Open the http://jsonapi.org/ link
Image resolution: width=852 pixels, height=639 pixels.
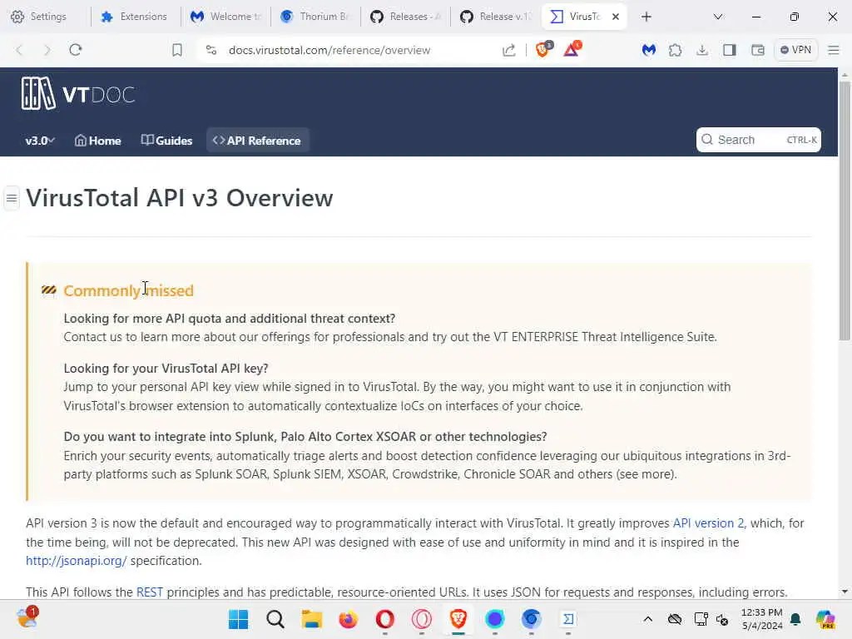(x=76, y=561)
